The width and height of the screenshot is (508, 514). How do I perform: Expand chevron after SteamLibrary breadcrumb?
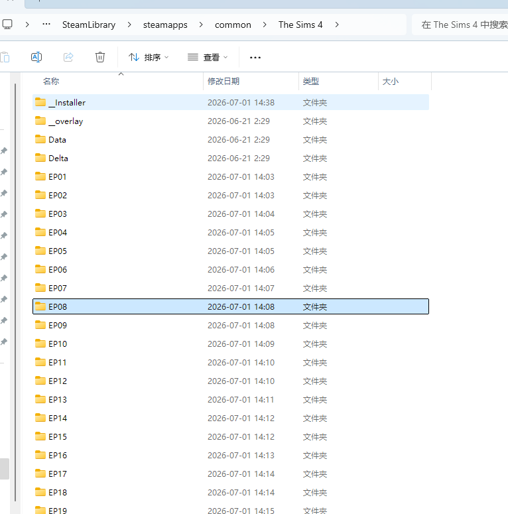pos(129,25)
